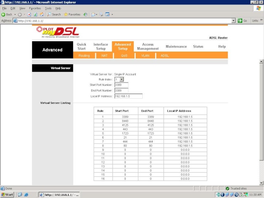Open the QoS submenu link
Viewport: 264px width, 198px height.
coord(124,56)
